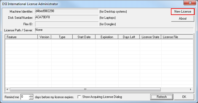Click the New License button
Image resolution: width=198 pixels, height=103 pixels.
click(x=183, y=12)
